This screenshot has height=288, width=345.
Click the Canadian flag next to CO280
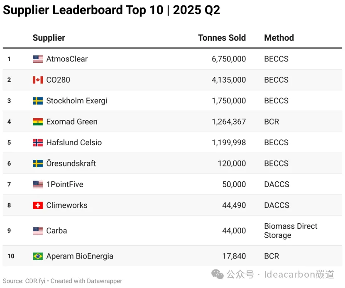tap(38, 80)
